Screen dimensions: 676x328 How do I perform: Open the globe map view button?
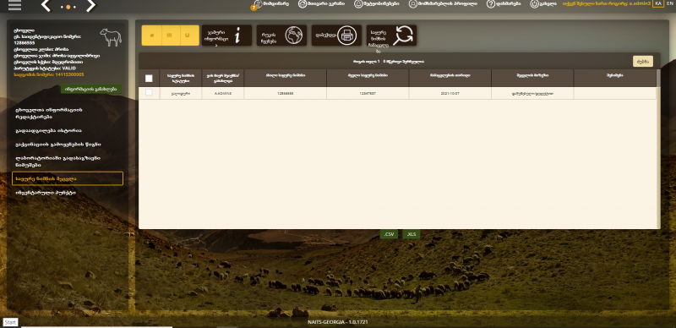(x=281, y=36)
